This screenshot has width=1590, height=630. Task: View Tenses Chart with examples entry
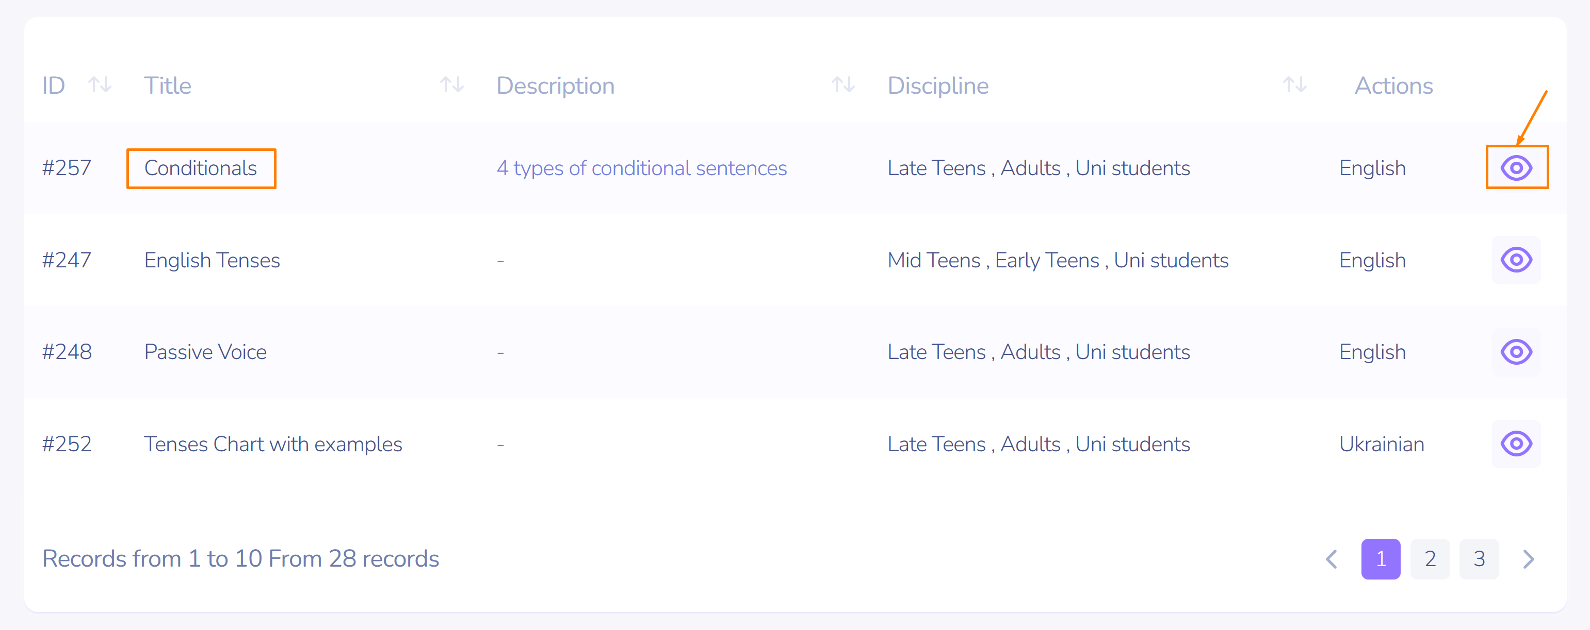pos(1516,444)
